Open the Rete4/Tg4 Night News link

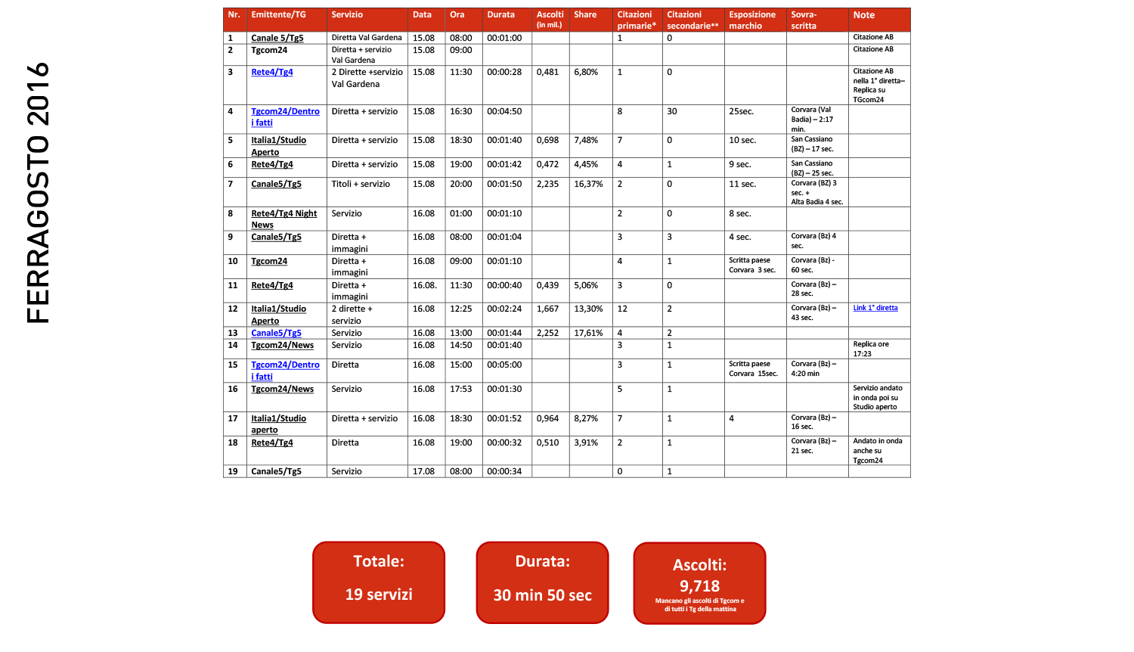coord(283,219)
